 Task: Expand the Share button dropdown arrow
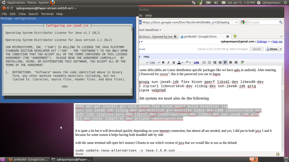pyautogui.click(x=281, y=49)
